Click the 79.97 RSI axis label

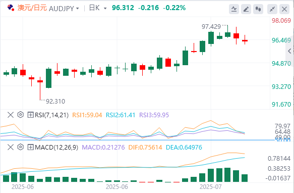coord(282,126)
